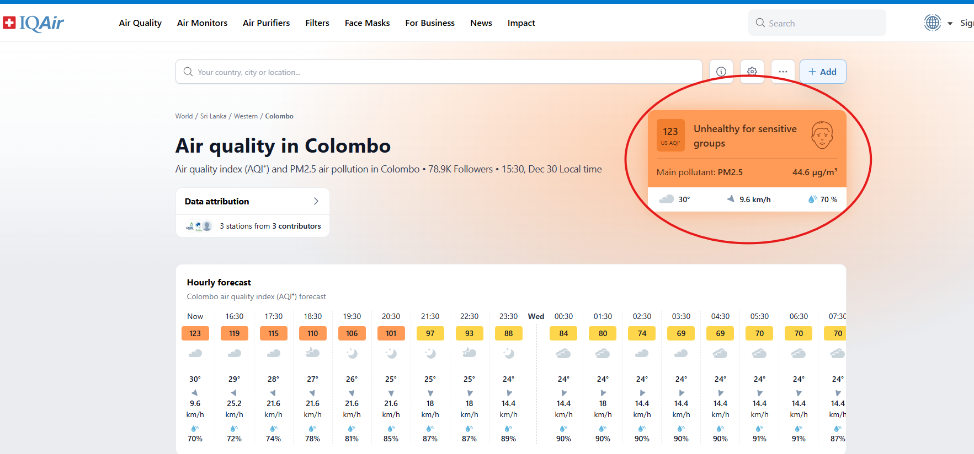The width and height of the screenshot is (974, 454).
Task: Click the 17:30 column humidity droplet icon
Action: (273, 428)
